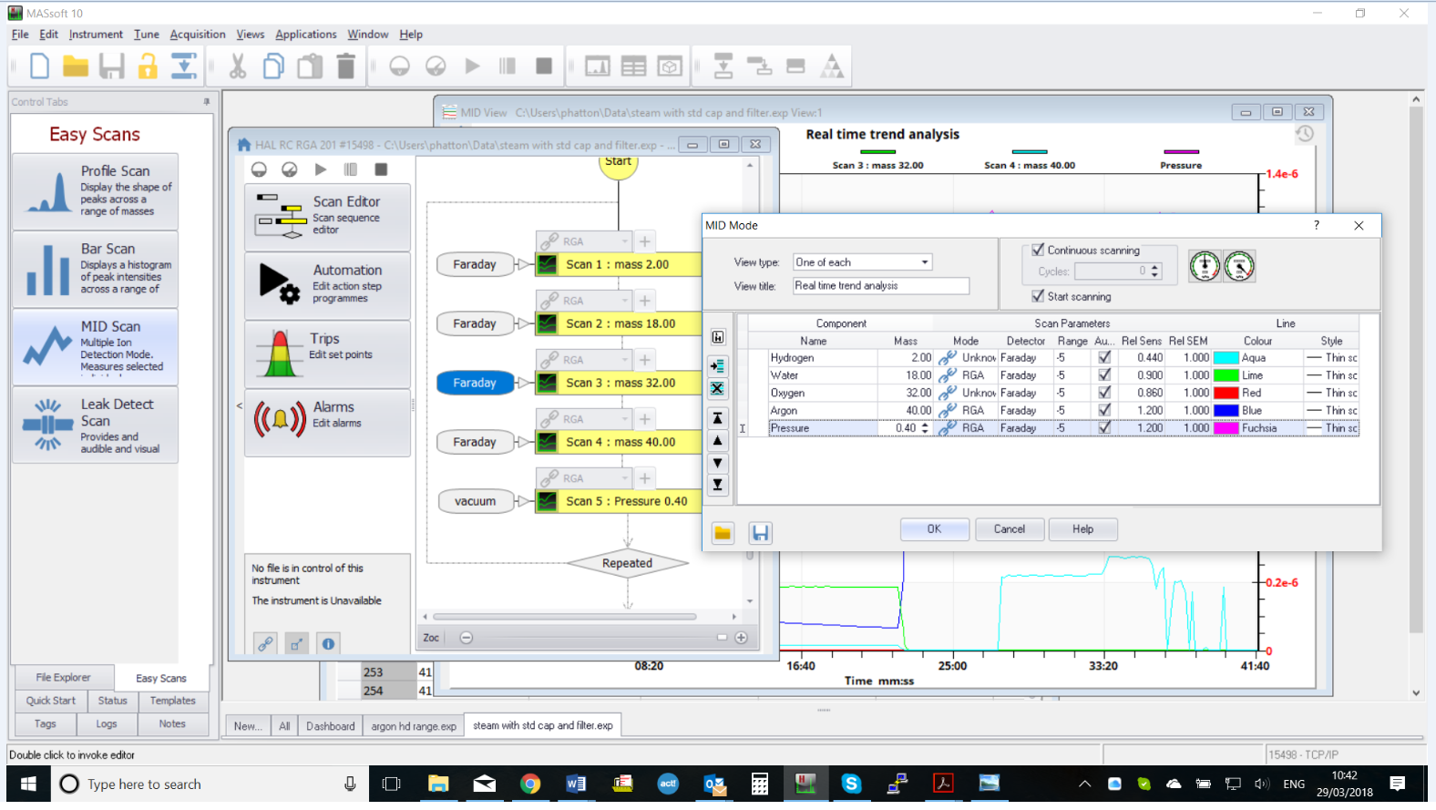
Task: Open RGA dropdown above Scan 3
Action: pyautogui.click(x=584, y=360)
